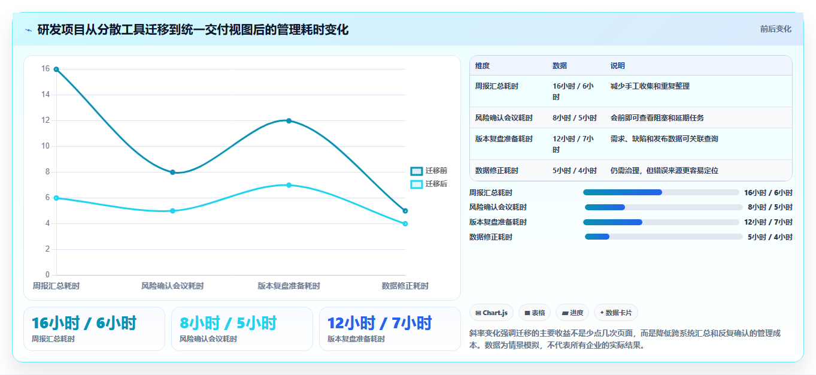Click the 迁移后 point at 版本复盘准备耗时 (7)
Image resolution: width=816 pixels, height=375 pixels.
(x=289, y=185)
